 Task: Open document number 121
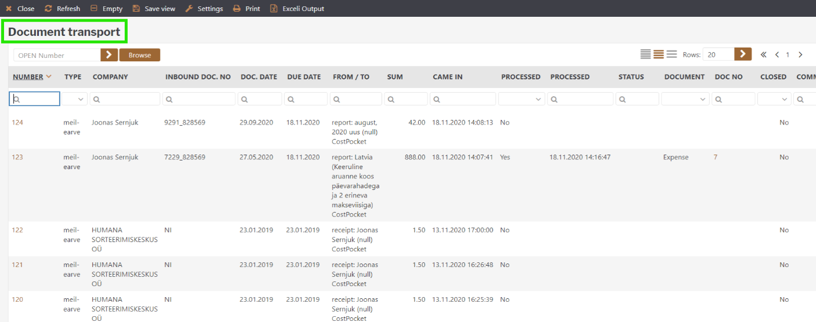tap(18, 265)
